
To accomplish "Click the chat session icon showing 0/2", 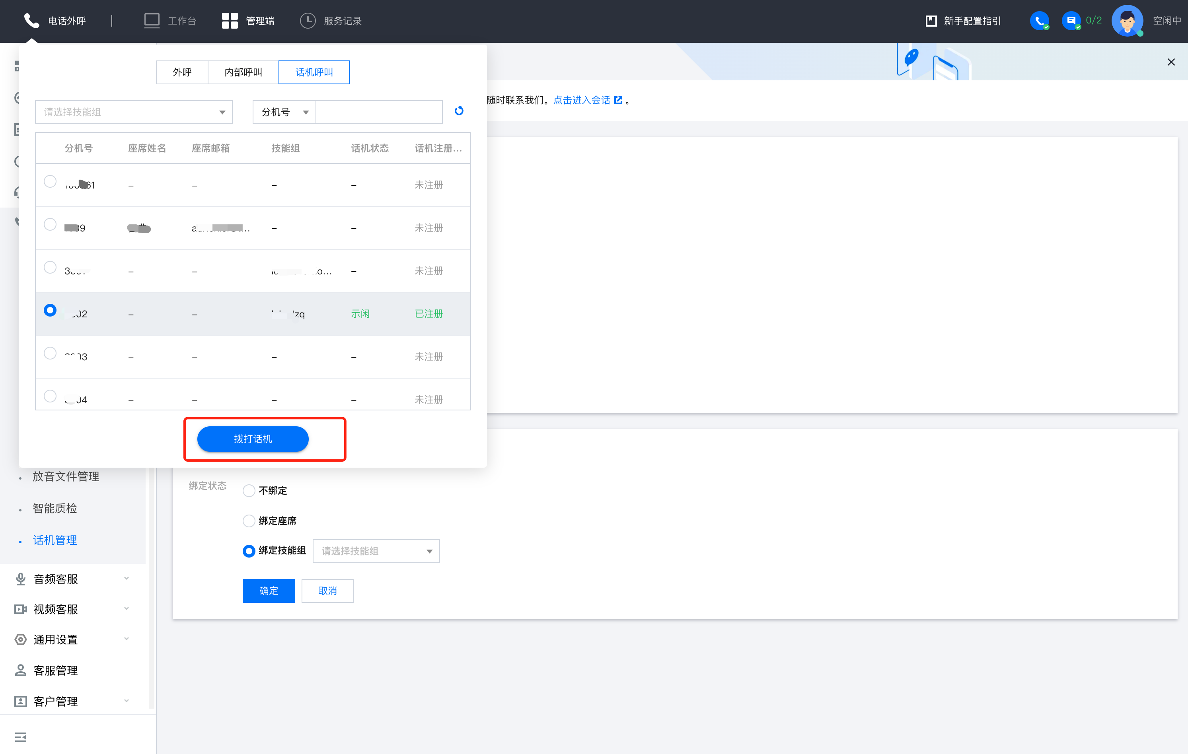I will tap(1071, 21).
